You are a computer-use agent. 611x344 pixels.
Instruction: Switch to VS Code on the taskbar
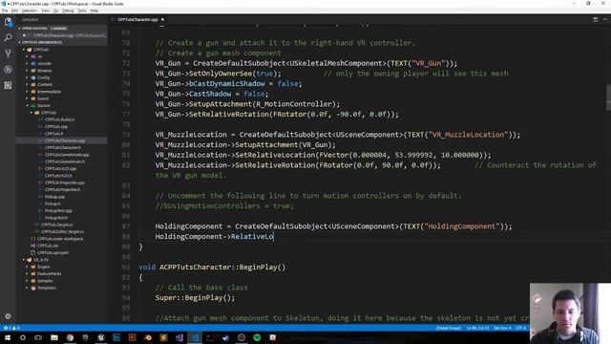[x=195, y=337]
